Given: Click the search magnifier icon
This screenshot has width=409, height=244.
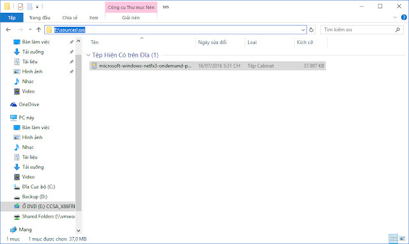Looking at the screenshot, I should pyautogui.click(x=397, y=30).
